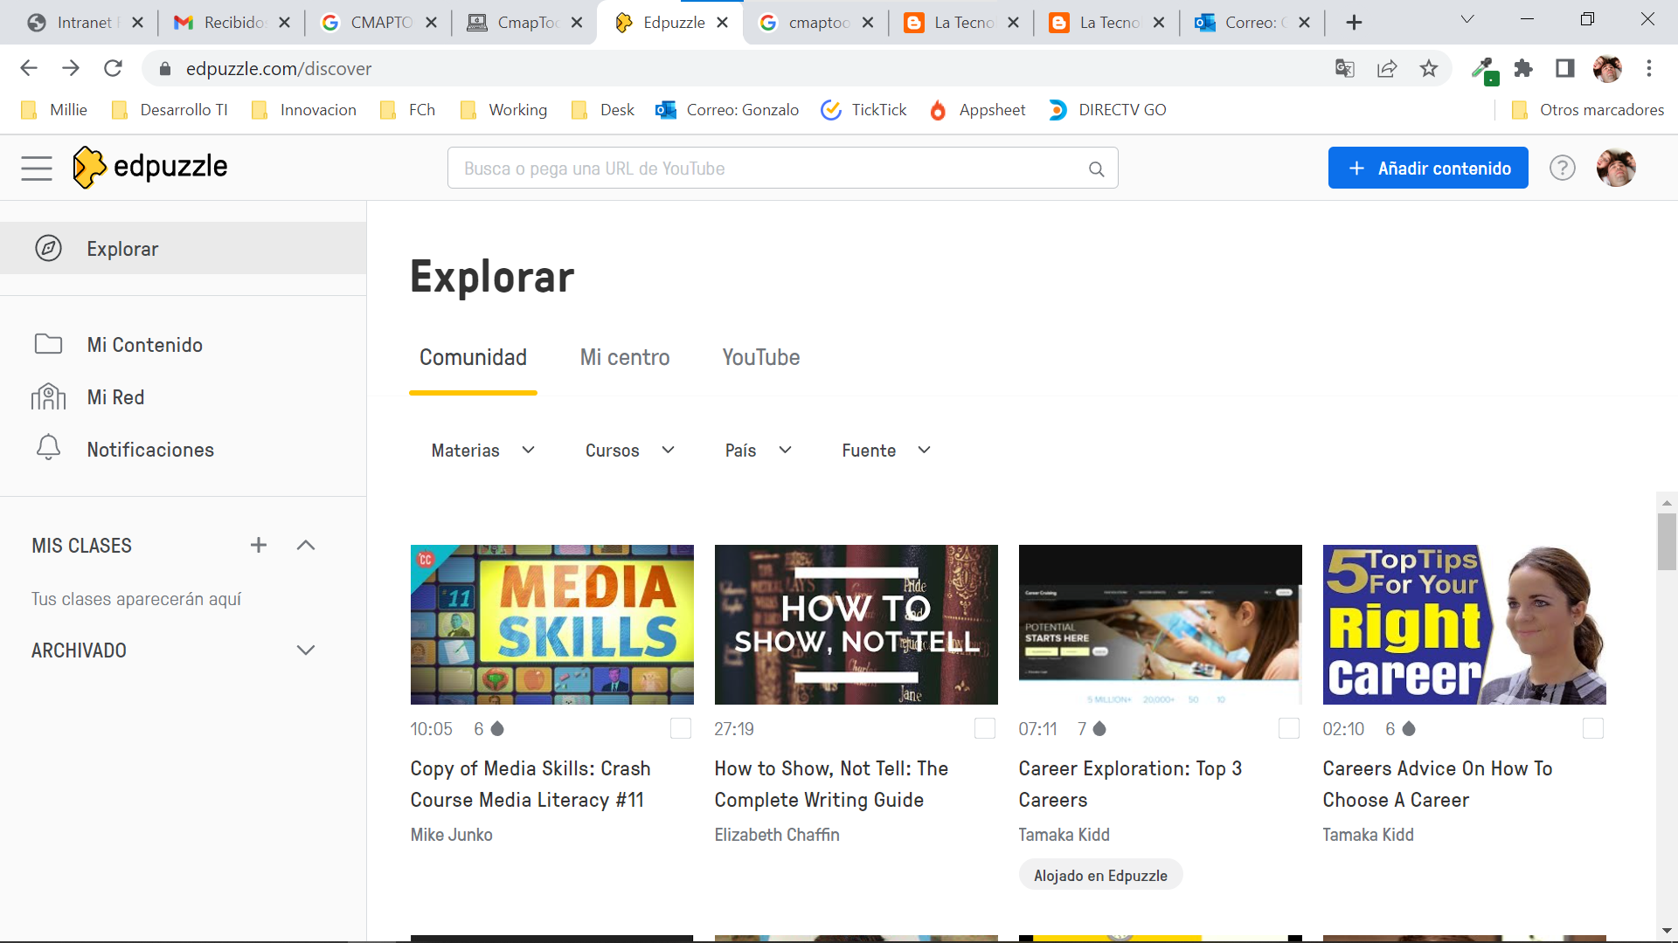The image size is (1678, 943).
Task: Open author Elizabeth Chaffin's profile link
Action: [776, 835]
